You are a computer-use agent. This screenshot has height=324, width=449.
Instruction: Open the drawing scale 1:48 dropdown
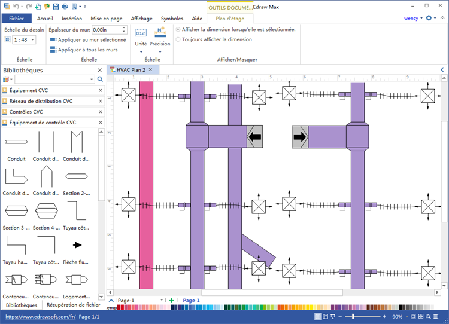(x=32, y=39)
